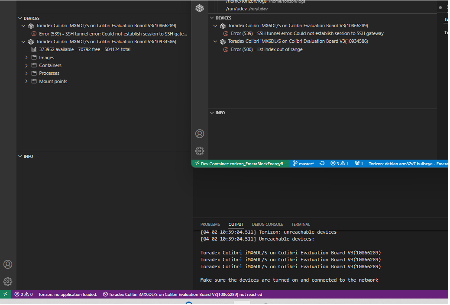
Task: Click the error icon beside Error (500)
Action: pos(226,50)
